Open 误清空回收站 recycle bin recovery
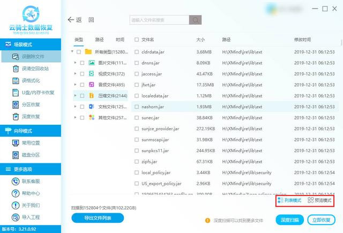Image resolution: width=343 pixels, height=233 pixels. pos(31,69)
